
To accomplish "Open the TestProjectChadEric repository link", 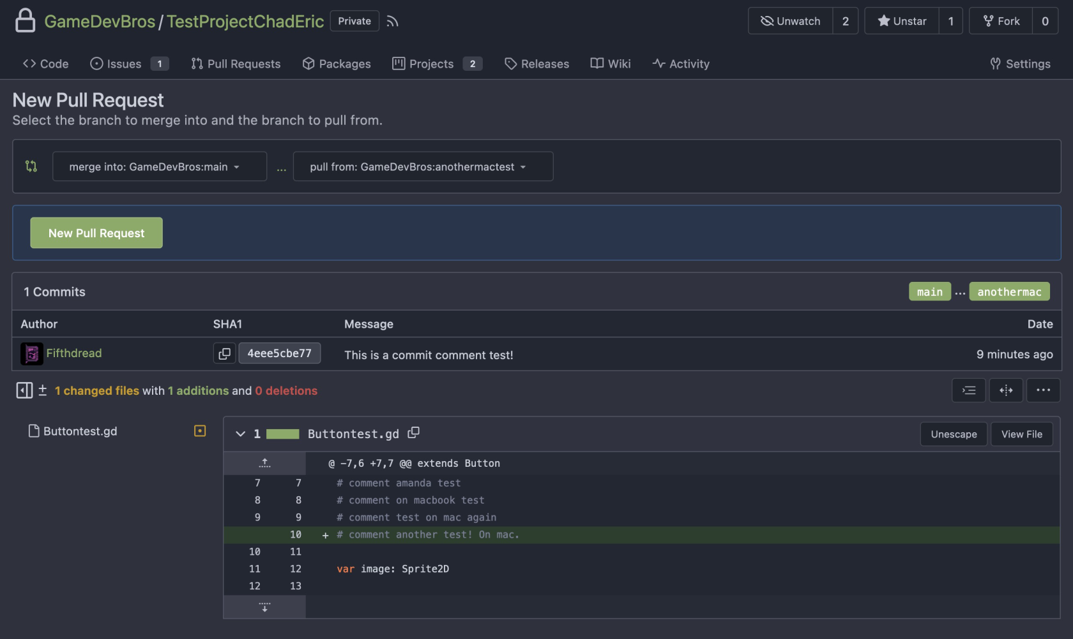I will (245, 21).
